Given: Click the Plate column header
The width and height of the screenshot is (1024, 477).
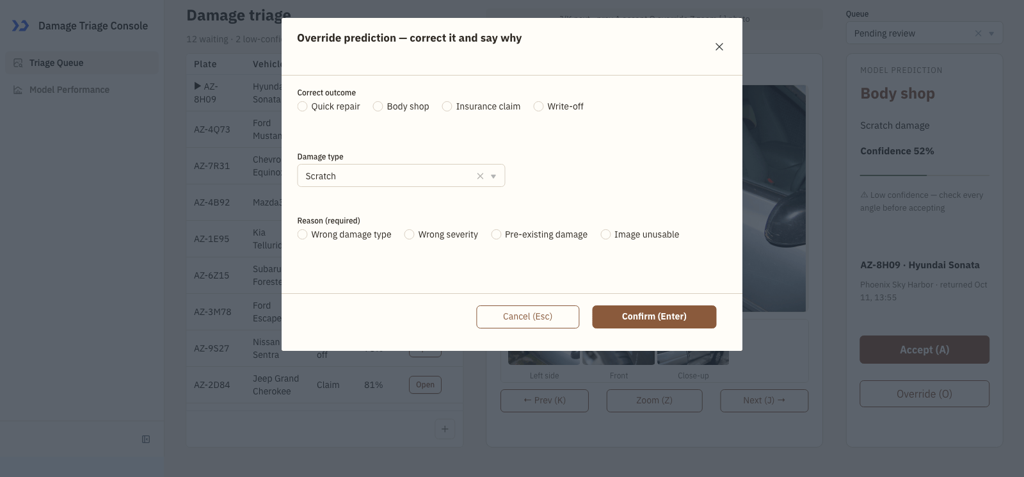Looking at the screenshot, I should [205, 64].
